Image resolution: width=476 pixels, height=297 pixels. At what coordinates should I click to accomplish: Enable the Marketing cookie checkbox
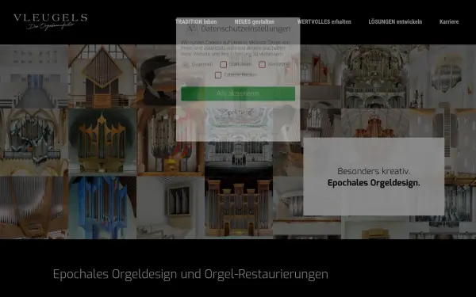[x=262, y=64]
